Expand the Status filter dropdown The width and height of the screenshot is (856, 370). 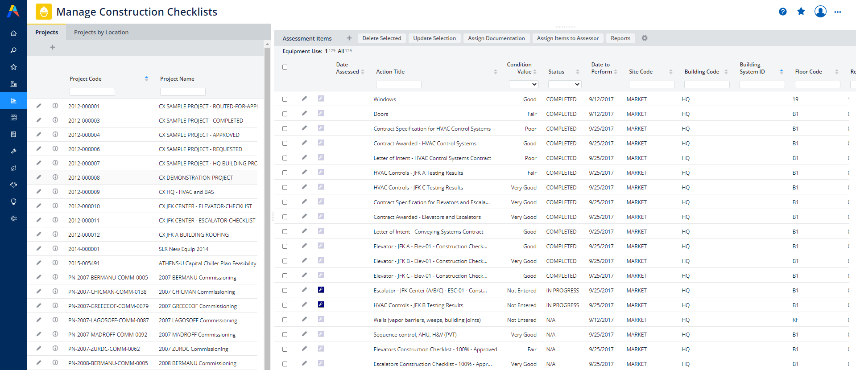point(564,84)
